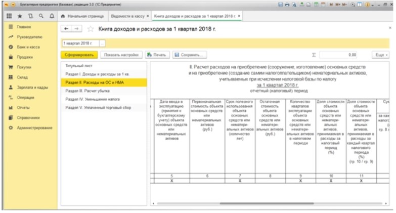Click the scroll left arrow of horizontal scrollbar
The height and width of the screenshot is (213, 396).
pos(153,203)
